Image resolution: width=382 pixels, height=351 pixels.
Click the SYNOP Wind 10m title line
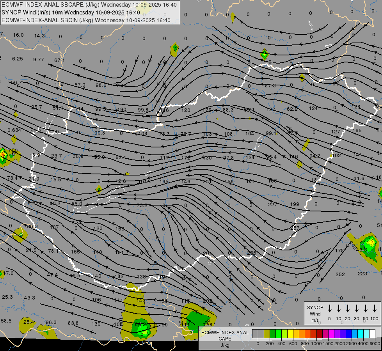pyautogui.click(x=71, y=12)
